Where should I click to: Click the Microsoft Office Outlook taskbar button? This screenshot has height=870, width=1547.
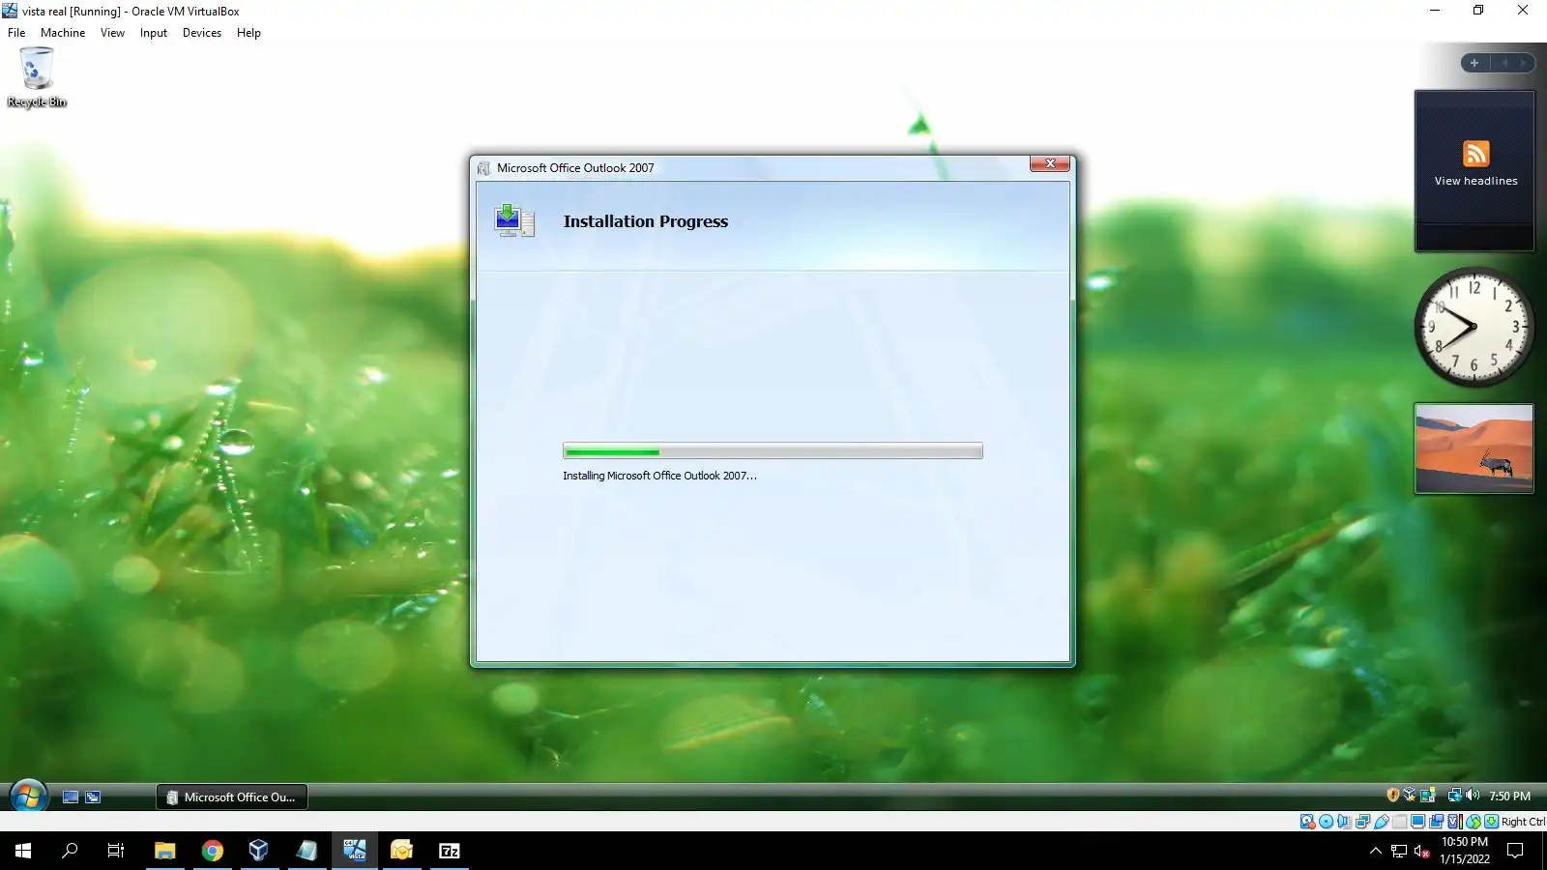(232, 797)
